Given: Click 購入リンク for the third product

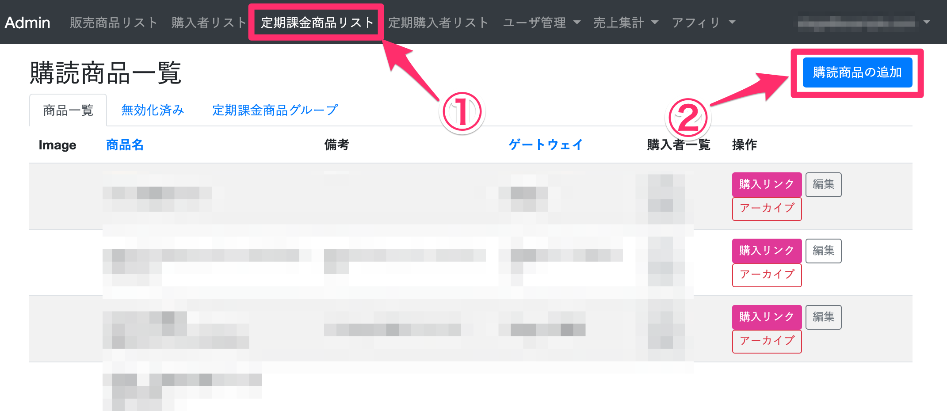Looking at the screenshot, I should [x=767, y=317].
